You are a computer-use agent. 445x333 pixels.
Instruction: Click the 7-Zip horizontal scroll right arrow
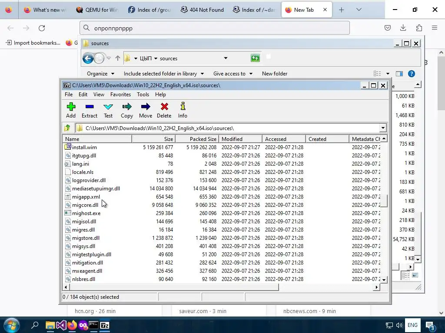376,287
